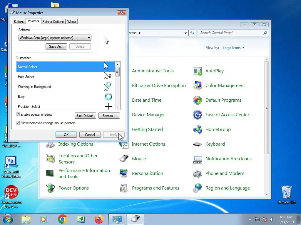Click OK in Mouse Properties
This screenshot has width=301, height=225.
[x=66, y=135]
